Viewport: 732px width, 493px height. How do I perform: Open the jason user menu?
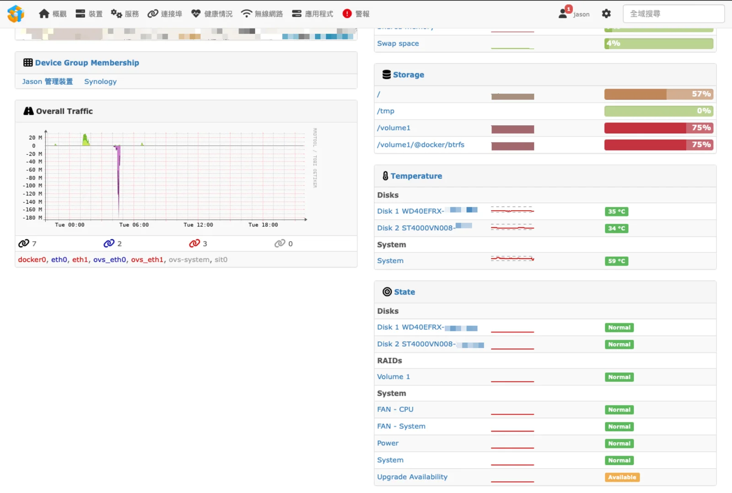pyautogui.click(x=574, y=14)
